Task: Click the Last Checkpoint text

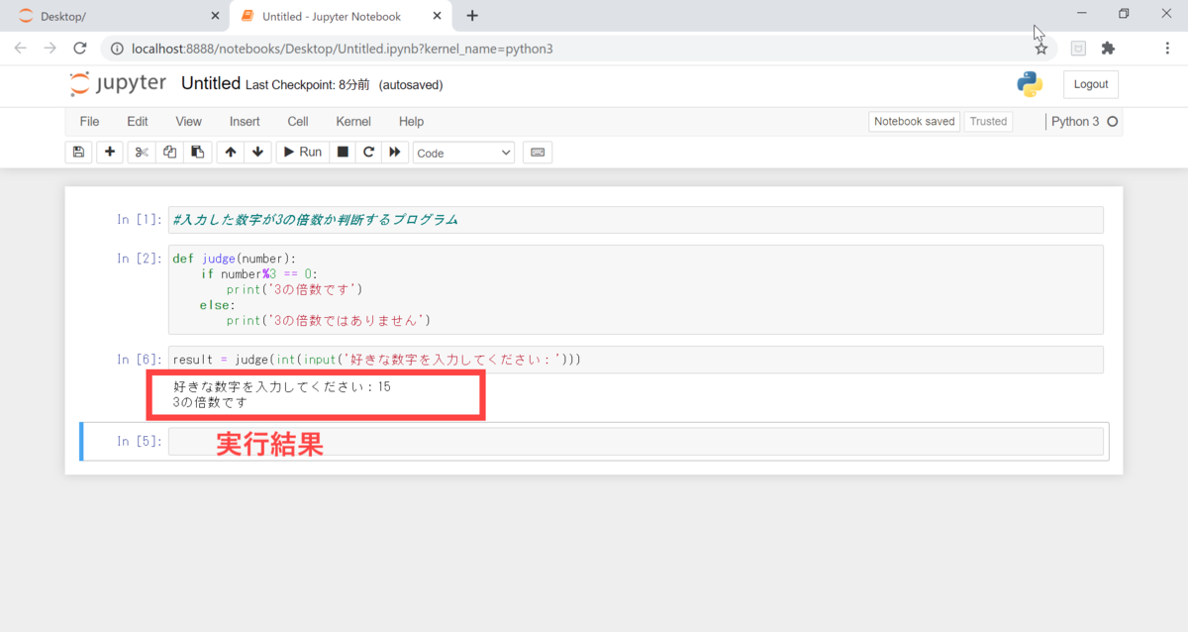Action: click(x=305, y=85)
